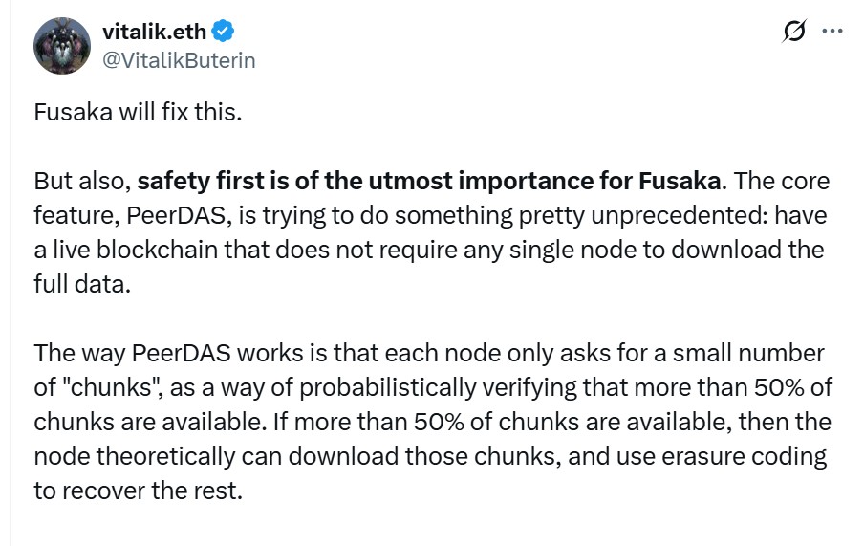Viewport: 864px width, 546px height.
Task: Click the word "probabilistically"
Action: point(388,387)
